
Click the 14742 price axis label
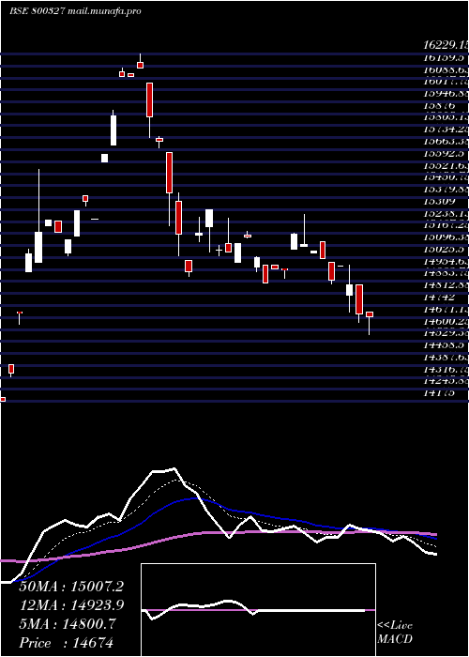[440, 298]
